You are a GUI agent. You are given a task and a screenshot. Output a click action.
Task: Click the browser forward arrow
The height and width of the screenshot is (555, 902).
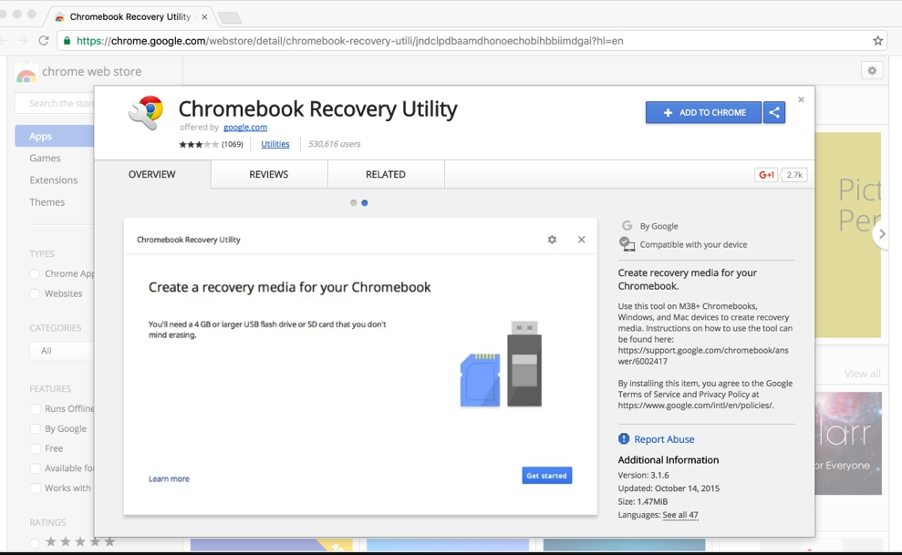point(23,40)
